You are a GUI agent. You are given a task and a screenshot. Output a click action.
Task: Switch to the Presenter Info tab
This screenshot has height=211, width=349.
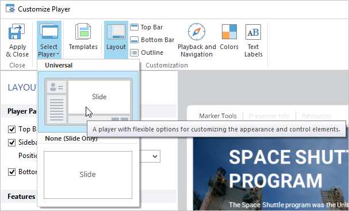pos(269,116)
